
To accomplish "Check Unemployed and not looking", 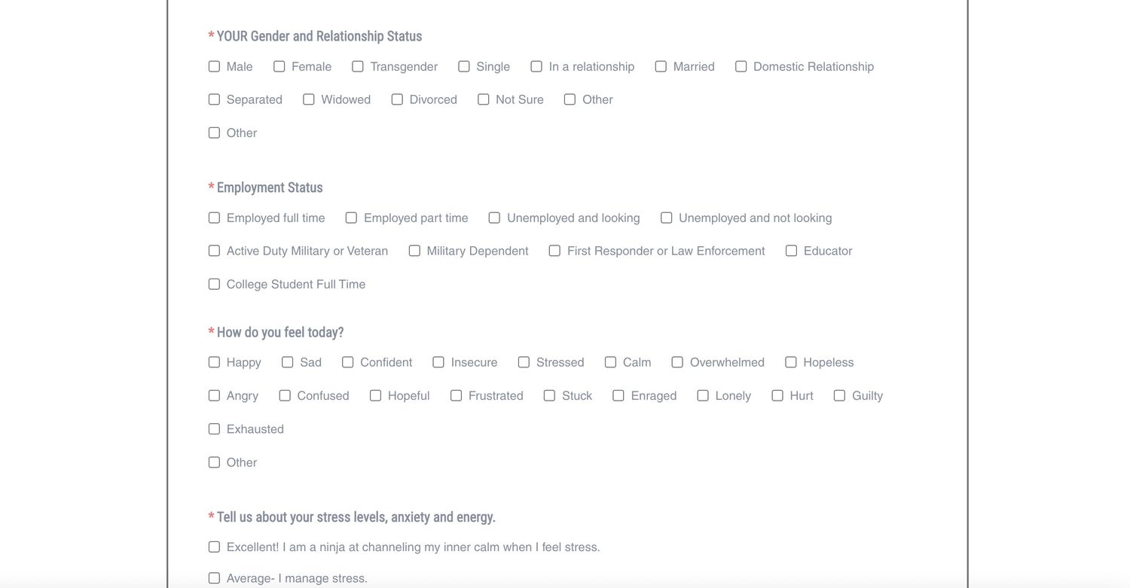I will (667, 218).
